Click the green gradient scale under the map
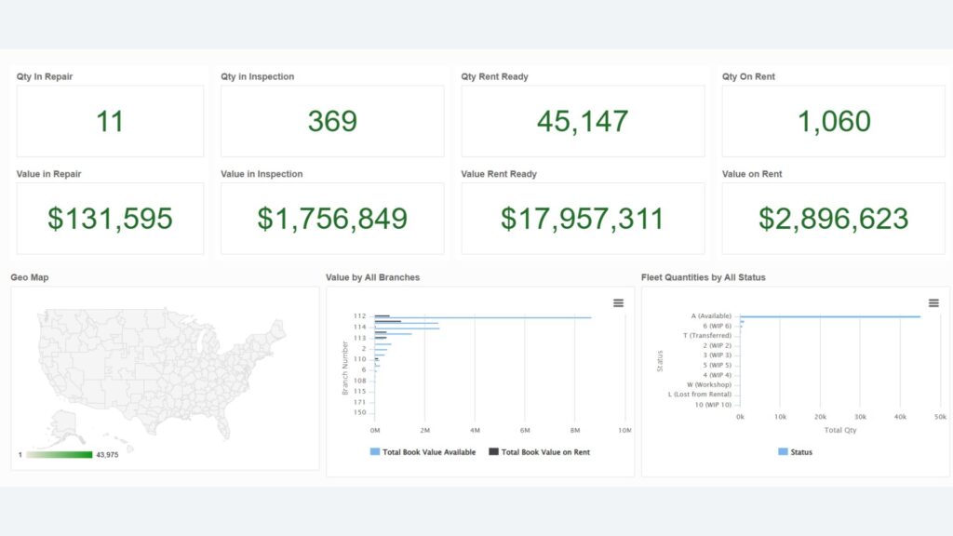Viewport: 953px width, 536px height. (x=59, y=455)
